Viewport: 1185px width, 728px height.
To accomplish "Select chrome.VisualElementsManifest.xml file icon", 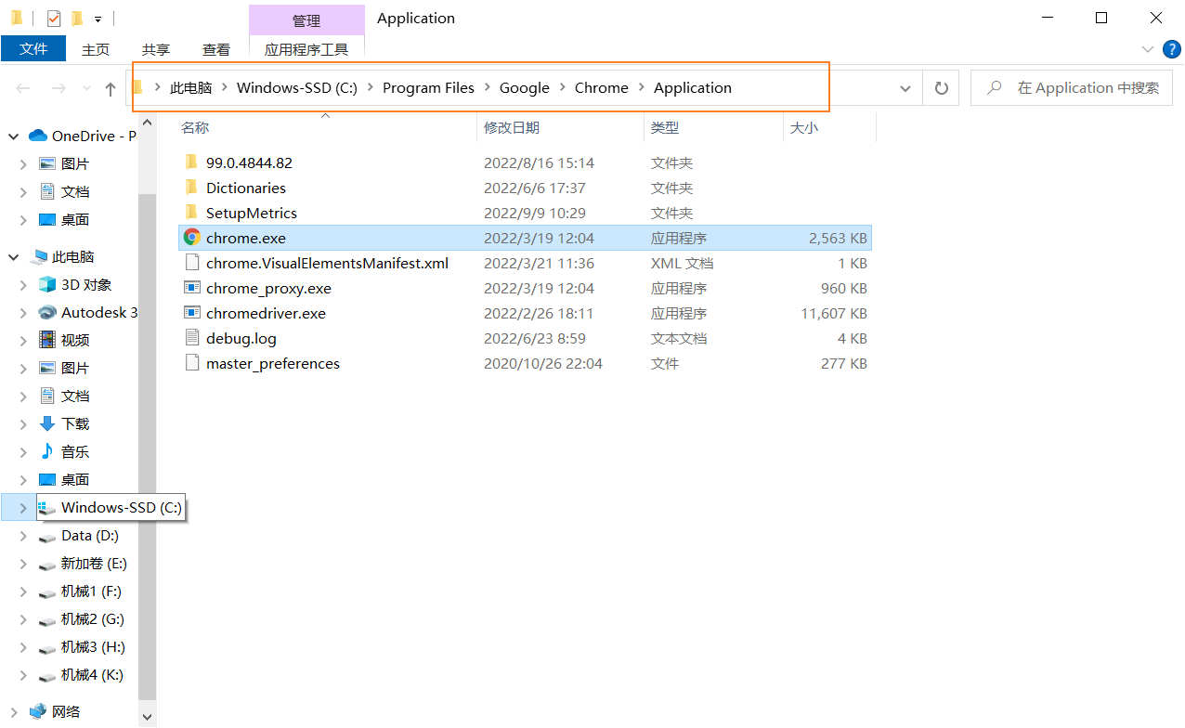I will click(x=192, y=263).
